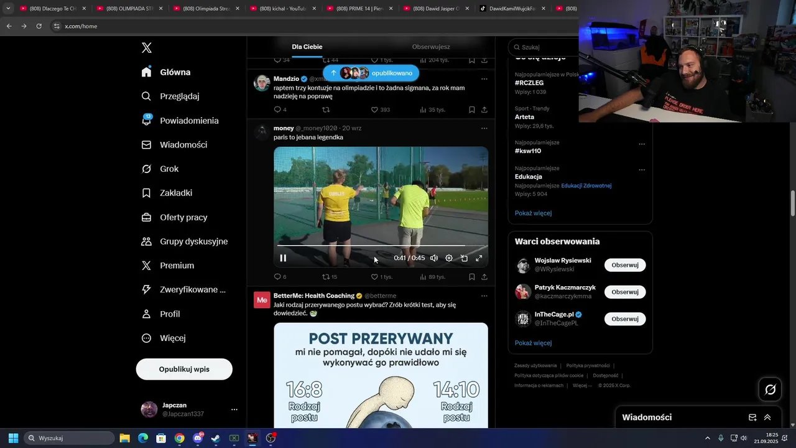Screen dimensions: 796x448
Task: Repost money's post with 15 reposts
Action: [x=330, y=277]
